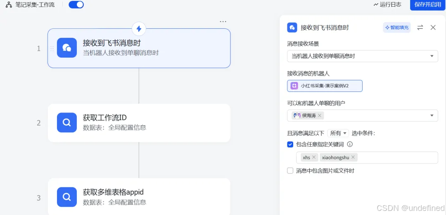Select the 接收到飞书消息时 trigger node

[139, 48]
